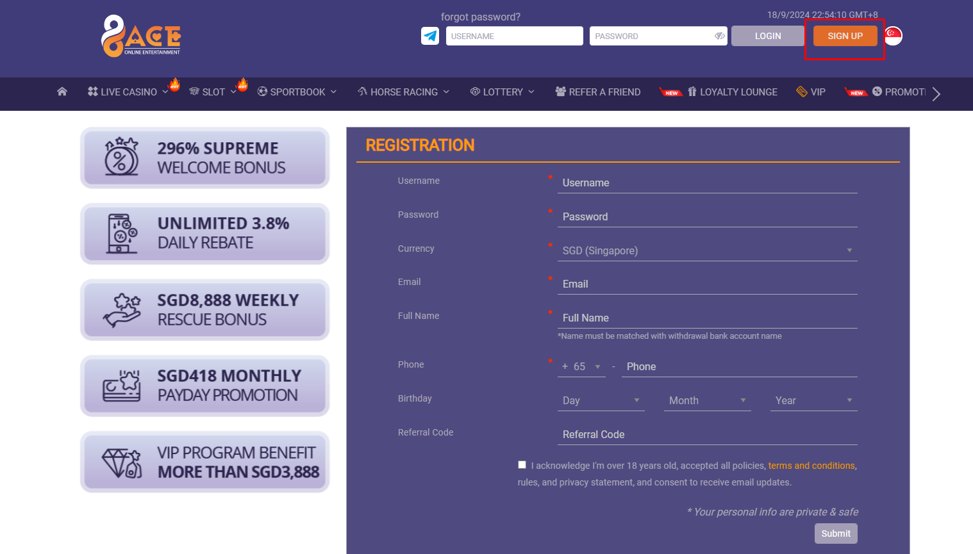Click the right arrow to scroll navigation
The height and width of the screenshot is (554, 973).
click(936, 94)
